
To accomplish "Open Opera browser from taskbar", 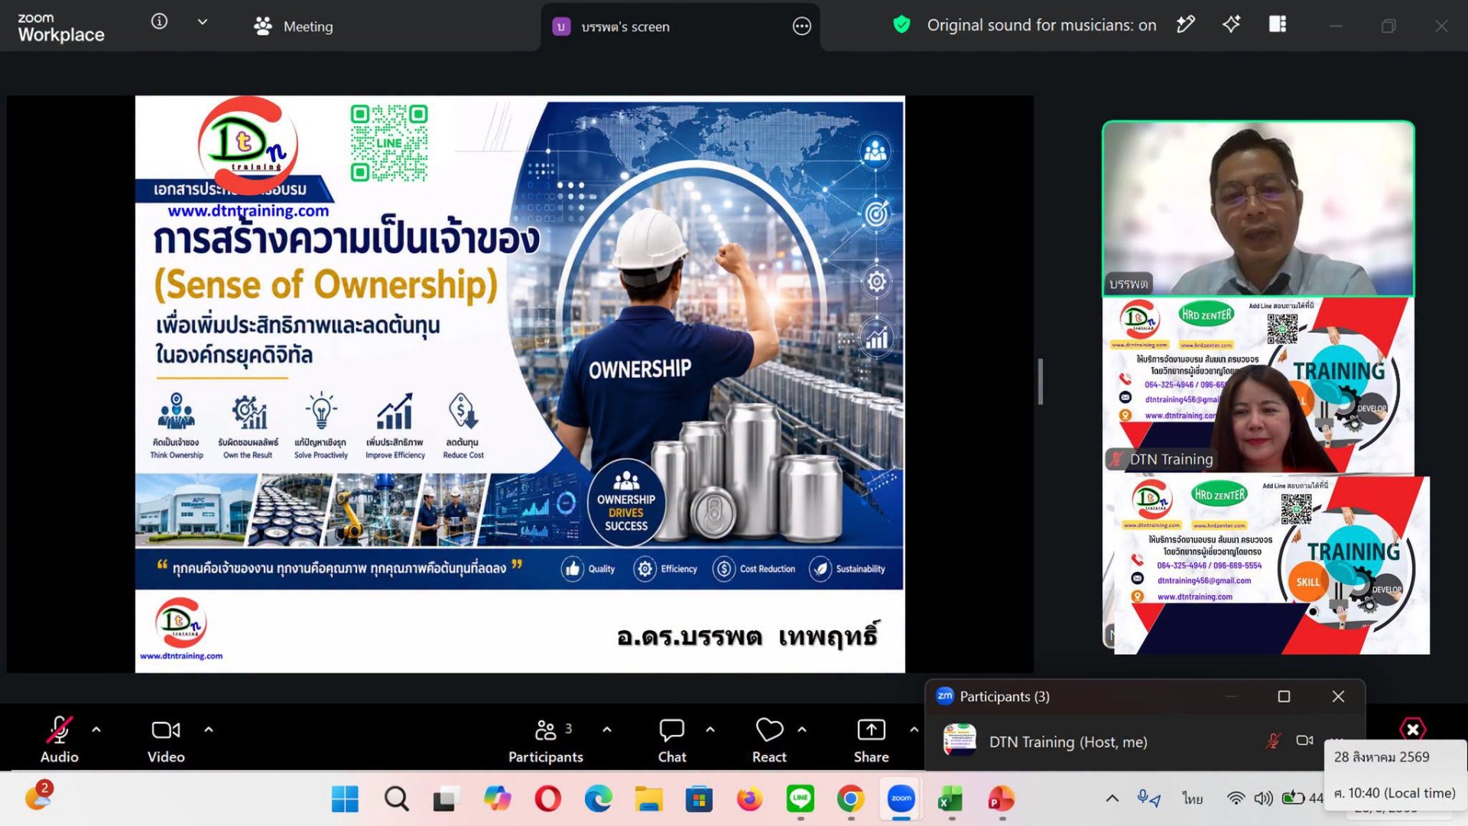I will click(x=547, y=799).
